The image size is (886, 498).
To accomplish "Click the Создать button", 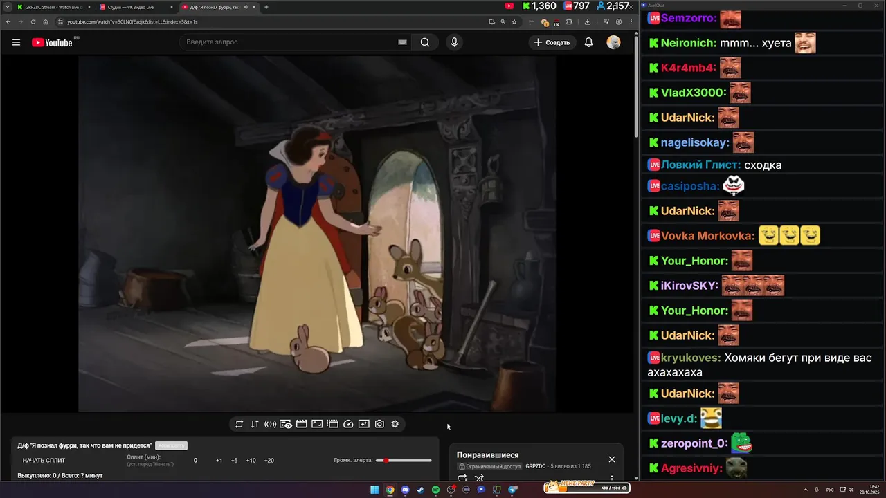I will (552, 42).
